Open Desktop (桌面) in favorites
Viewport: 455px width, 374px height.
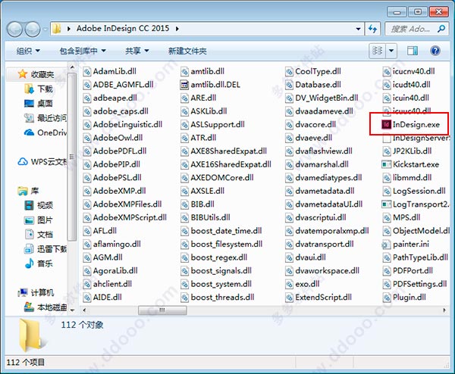pyautogui.click(x=39, y=104)
